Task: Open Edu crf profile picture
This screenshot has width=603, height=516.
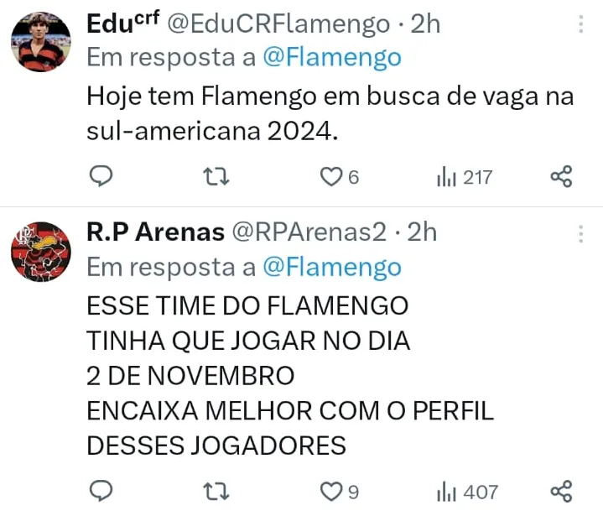Action: pos(41,42)
